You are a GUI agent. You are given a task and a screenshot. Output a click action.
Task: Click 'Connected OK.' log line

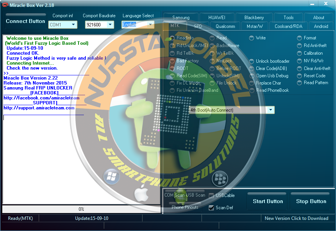point(23,53)
